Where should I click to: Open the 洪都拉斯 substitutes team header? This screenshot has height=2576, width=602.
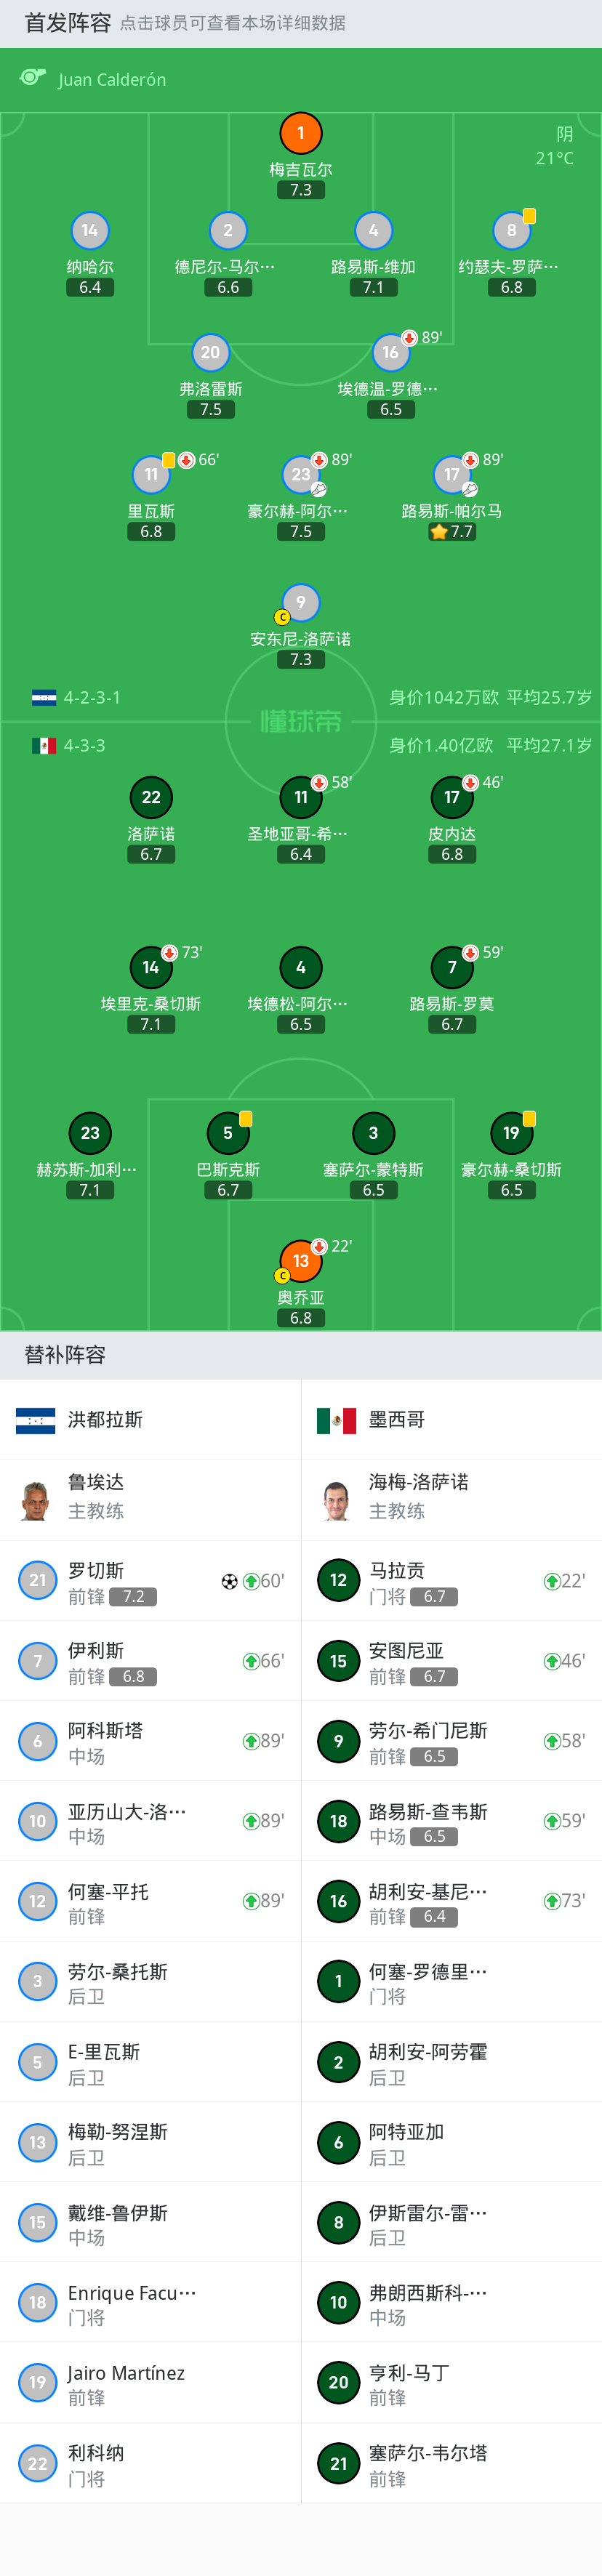click(x=150, y=1419)
